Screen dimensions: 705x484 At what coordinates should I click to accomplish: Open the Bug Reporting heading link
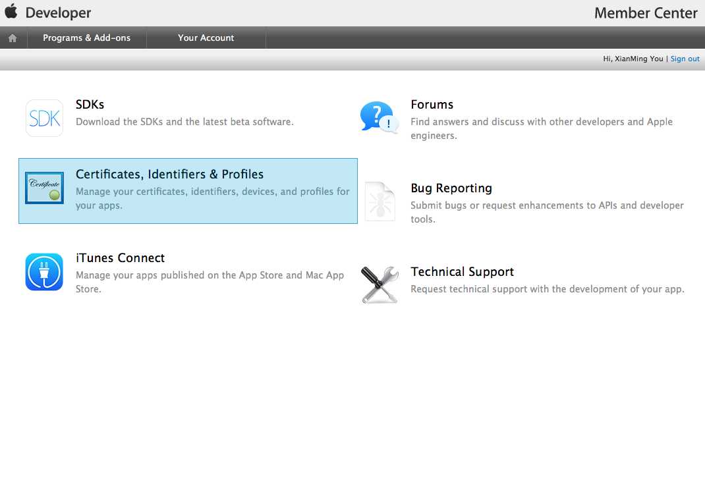(451, 188)
